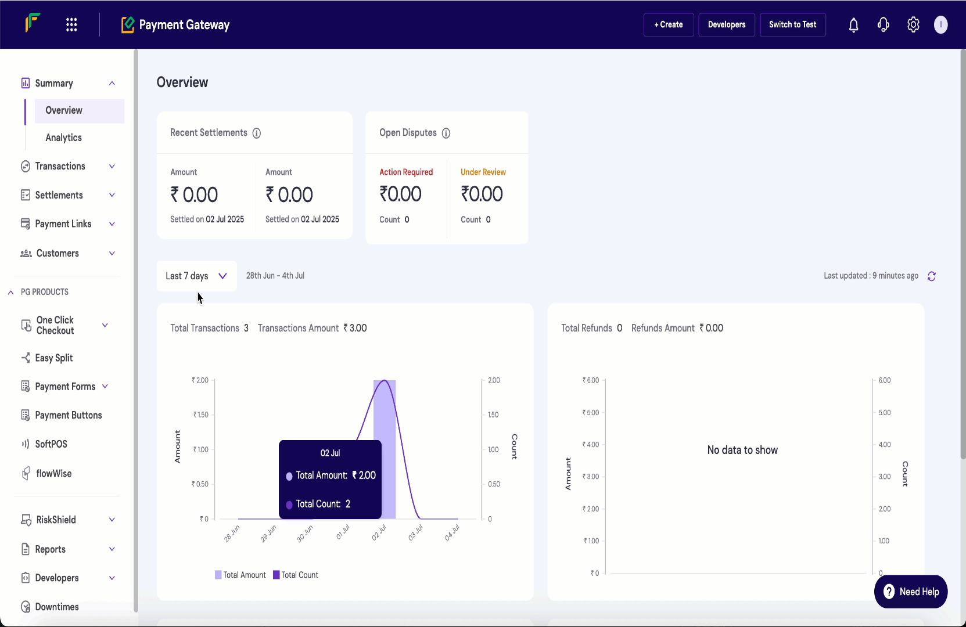The width and height of the screenshot is (966, 627).
Task: Click the flowWise icon
Action: [26, 474]
